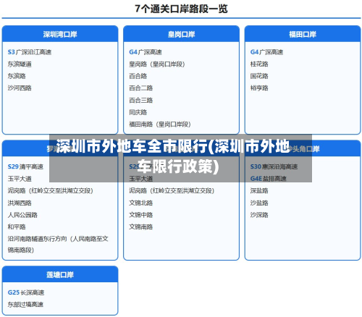Click the S3 广深沿江高速 entry
The image size is (362, 317).
30,52
